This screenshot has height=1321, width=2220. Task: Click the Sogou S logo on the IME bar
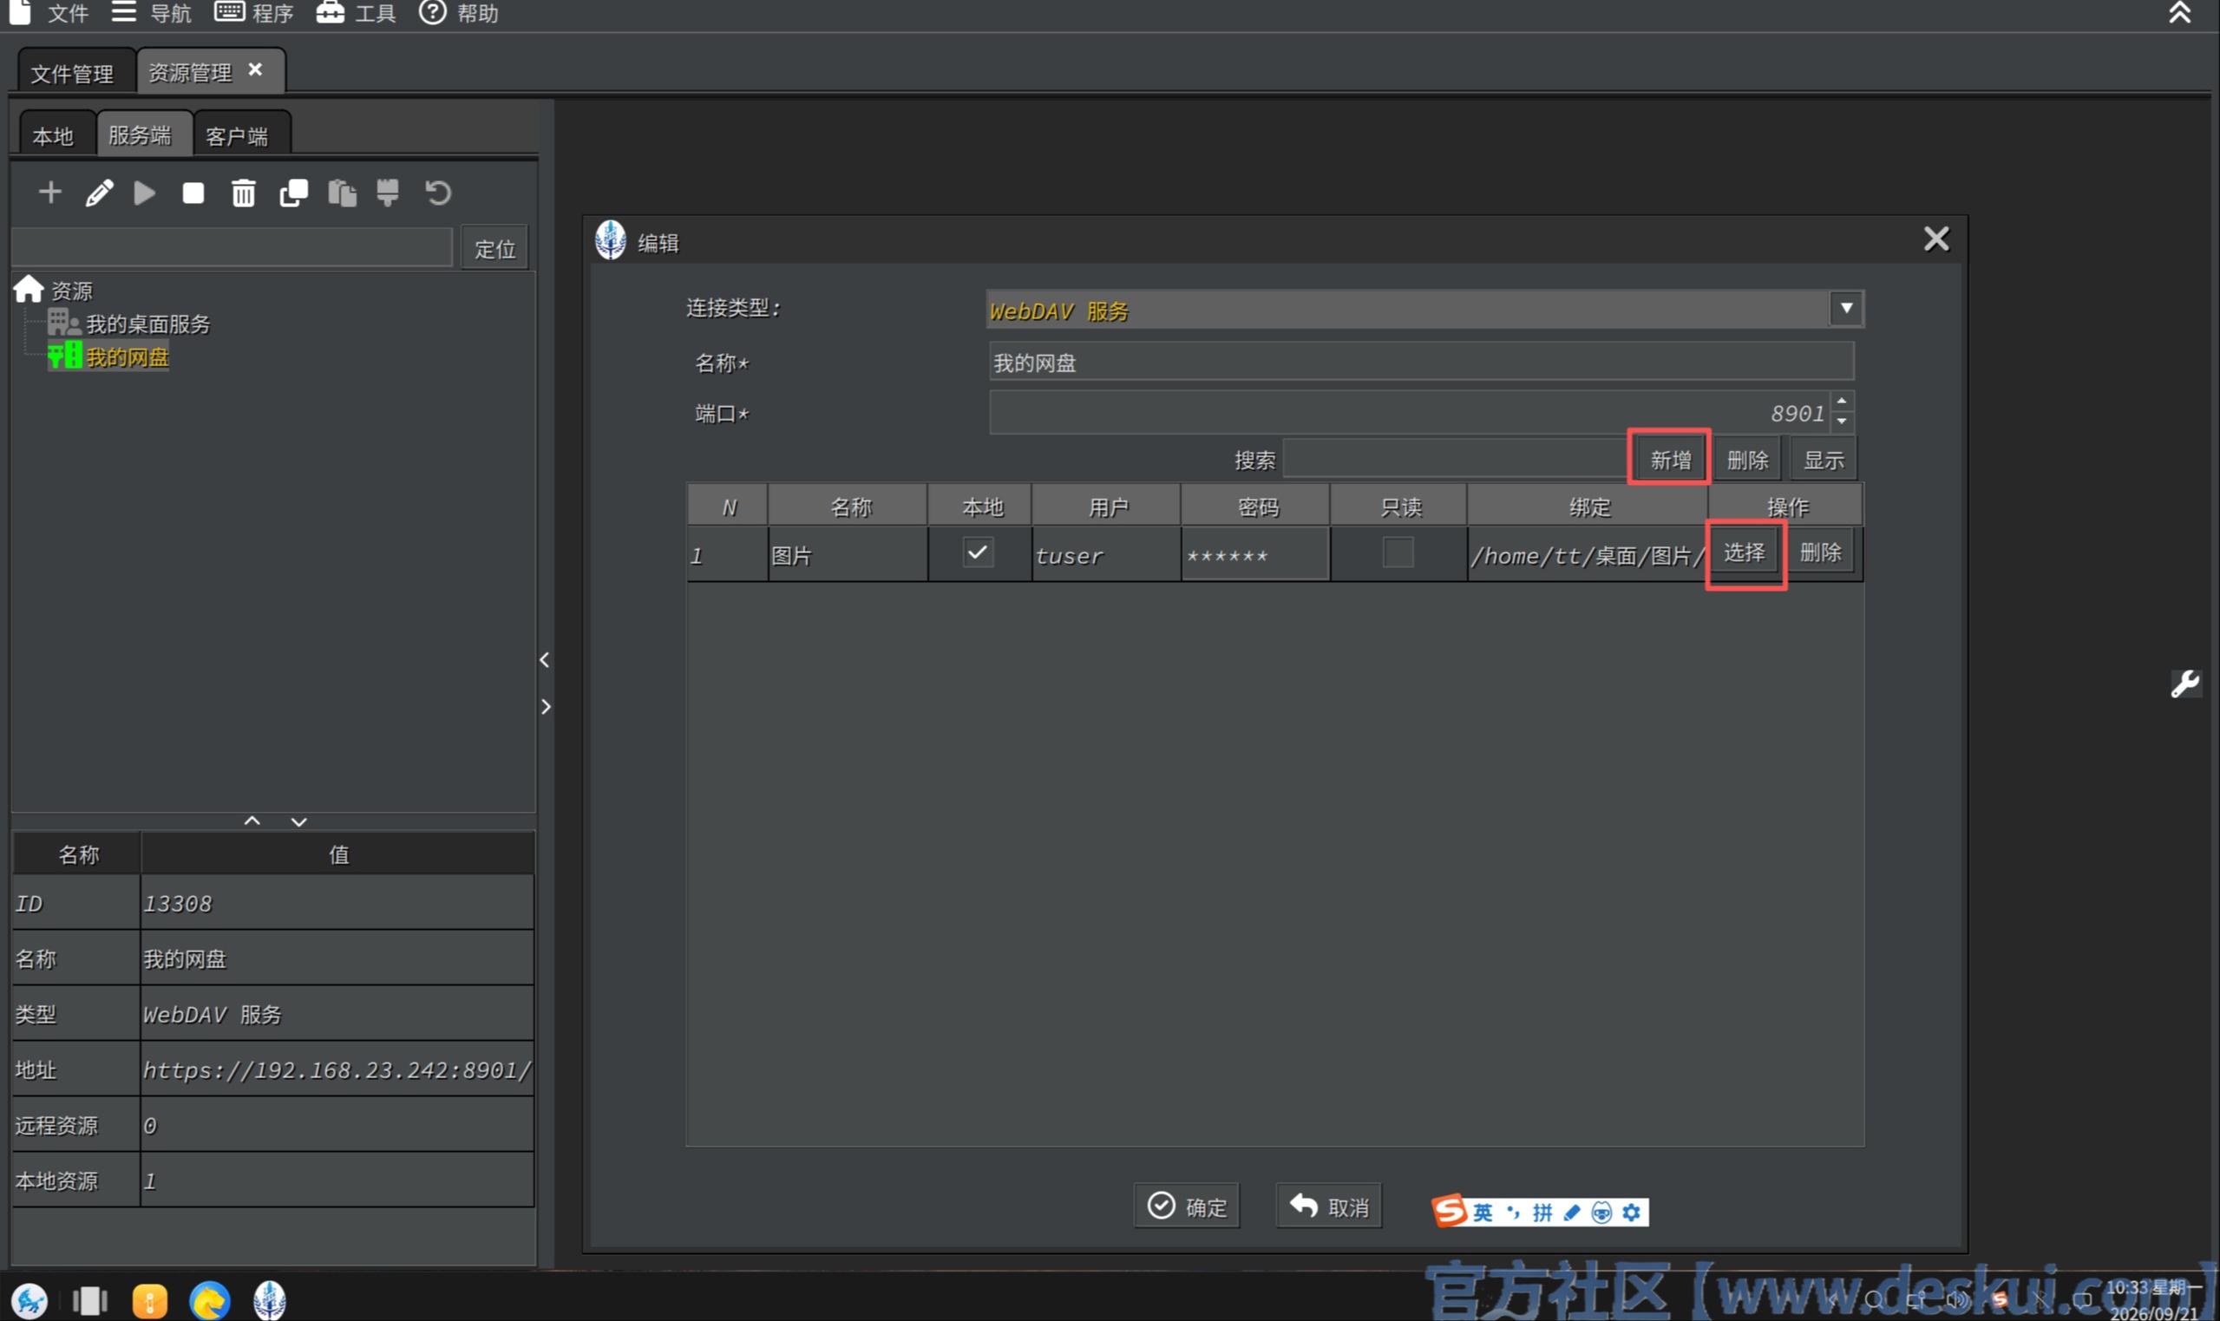1448,1211
